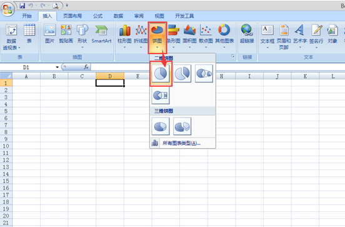
Task: Insert a PivotTable (数据透视表)
Action: pyautogui.click(x=11, y=37)
